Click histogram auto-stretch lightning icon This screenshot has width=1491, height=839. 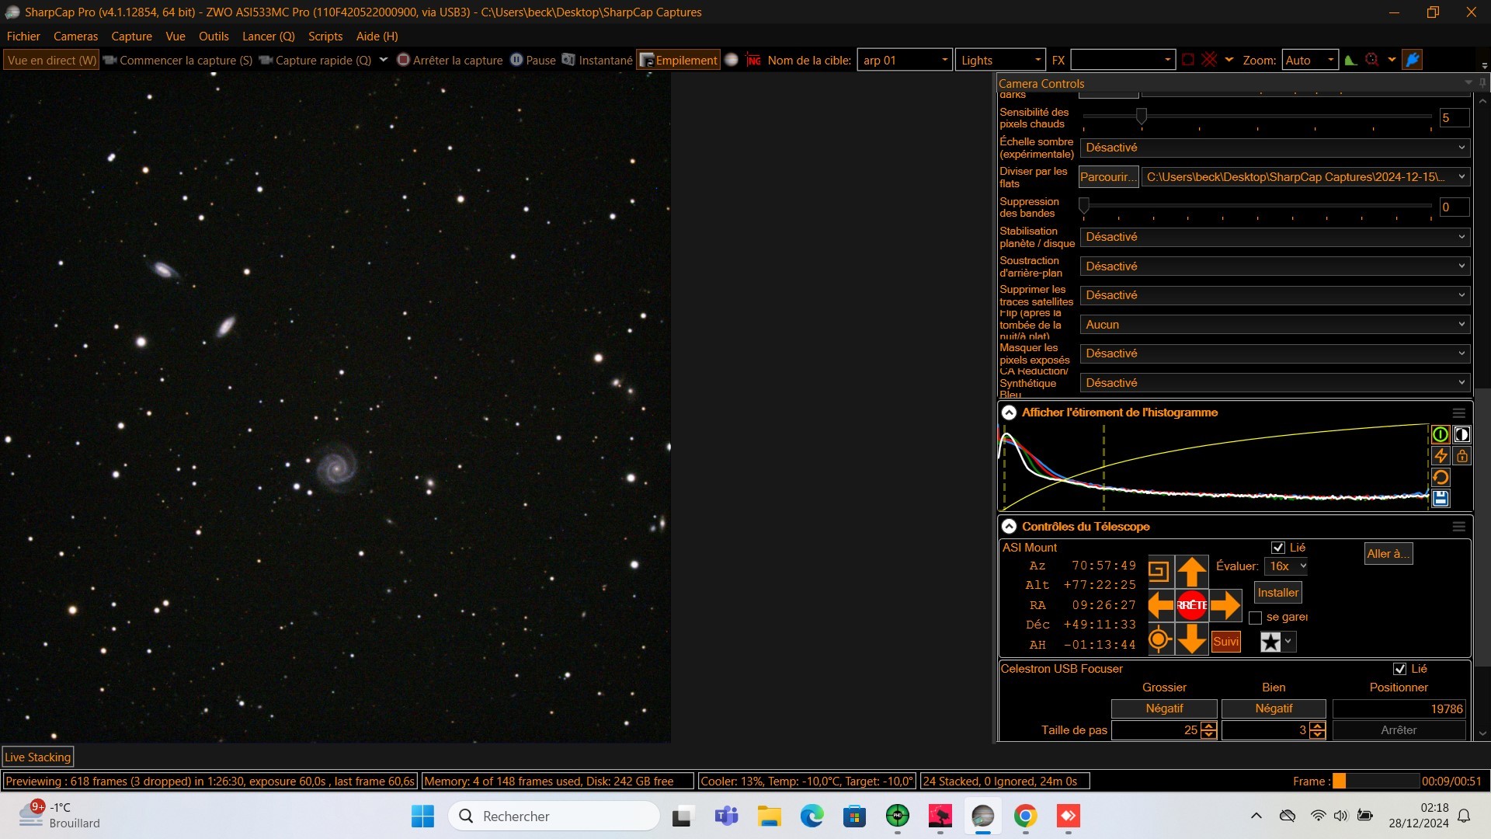[1441, 456]
